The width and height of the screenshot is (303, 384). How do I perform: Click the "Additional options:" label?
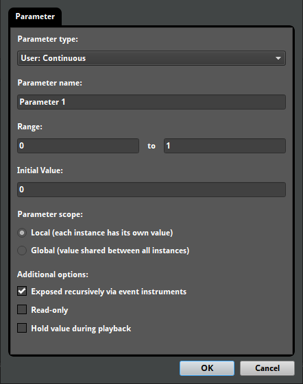click(x=53, y=274)
